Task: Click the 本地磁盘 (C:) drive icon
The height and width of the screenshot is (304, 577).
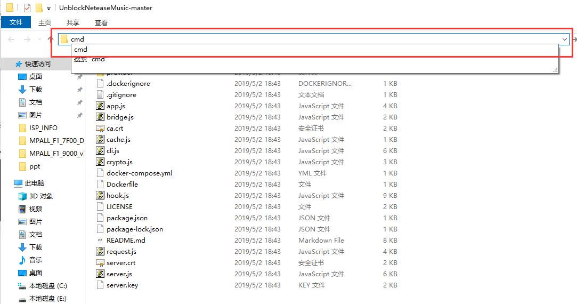Action: (22, 286)
